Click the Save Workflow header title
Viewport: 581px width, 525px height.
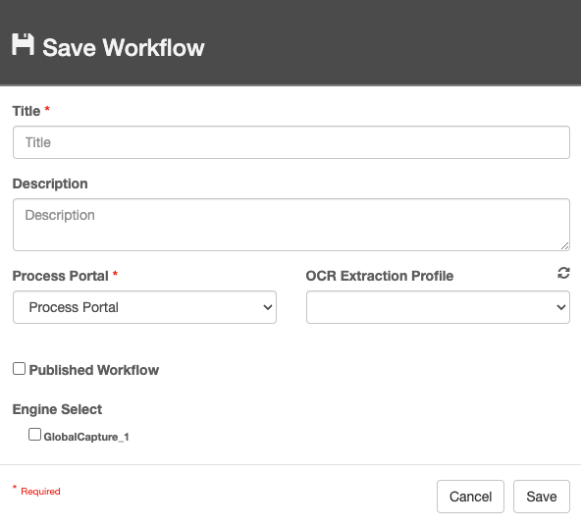point(124,48)
